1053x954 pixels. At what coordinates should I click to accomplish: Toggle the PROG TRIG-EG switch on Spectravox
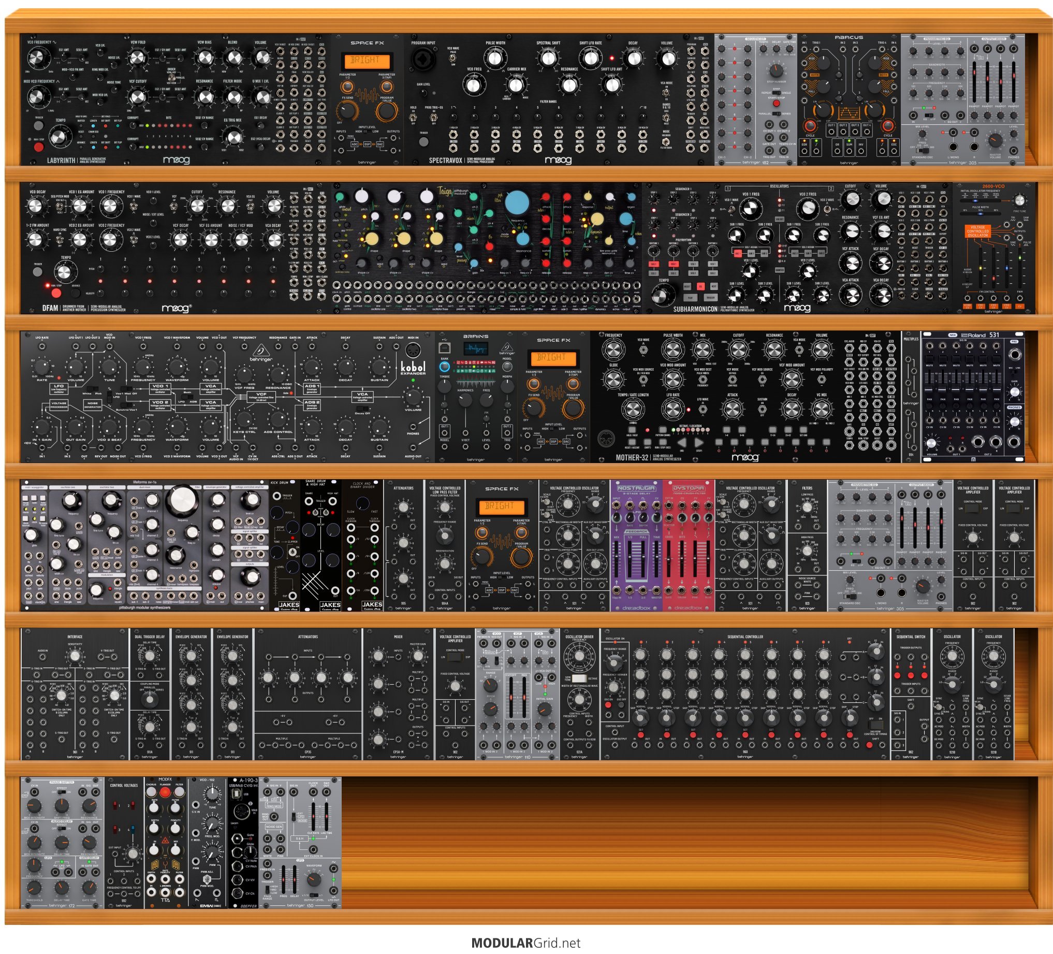[433, 118]
